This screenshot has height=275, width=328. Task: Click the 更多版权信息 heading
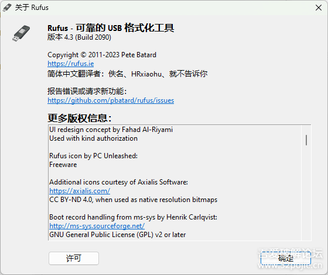tap(80, 118)
